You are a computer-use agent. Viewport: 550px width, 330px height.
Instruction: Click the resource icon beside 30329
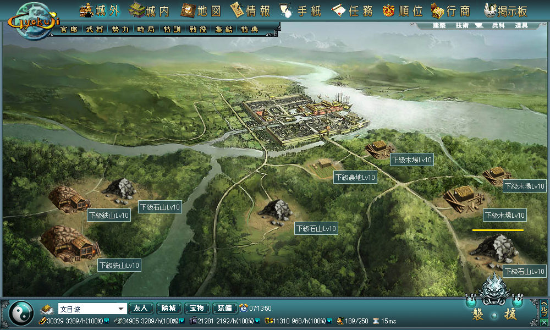click(42, 321)
